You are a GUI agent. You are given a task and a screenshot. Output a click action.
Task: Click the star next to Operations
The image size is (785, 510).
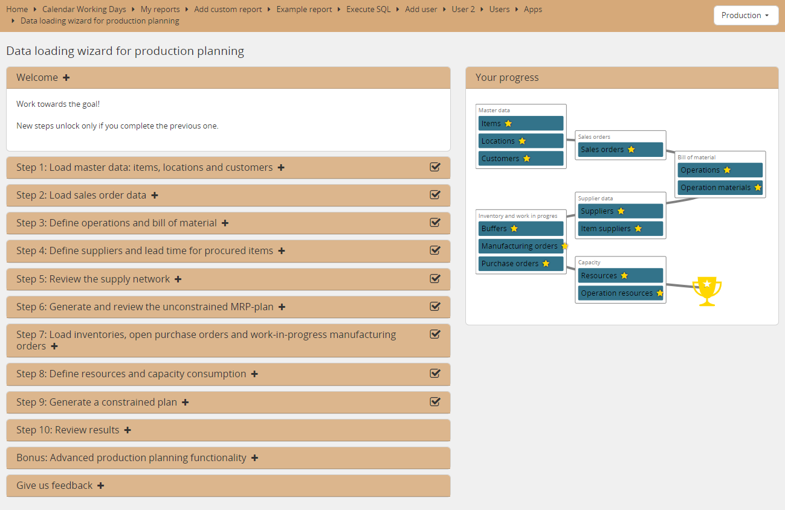727,170
